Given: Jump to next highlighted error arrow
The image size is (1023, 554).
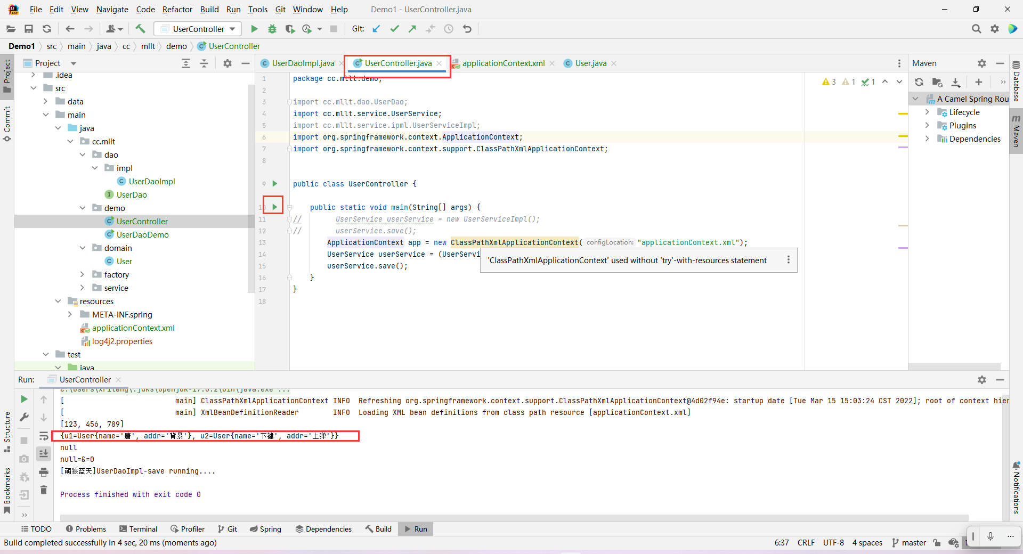Looking at the screenshot, I should pos(899,82).
